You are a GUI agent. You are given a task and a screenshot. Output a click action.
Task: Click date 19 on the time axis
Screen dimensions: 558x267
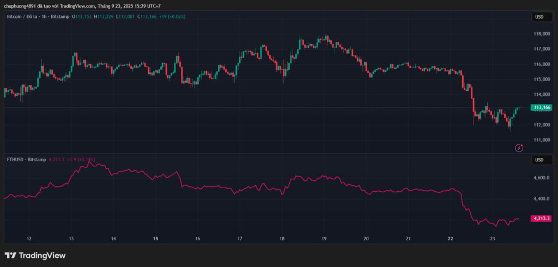pyautogui.click(x=324, y=239)
